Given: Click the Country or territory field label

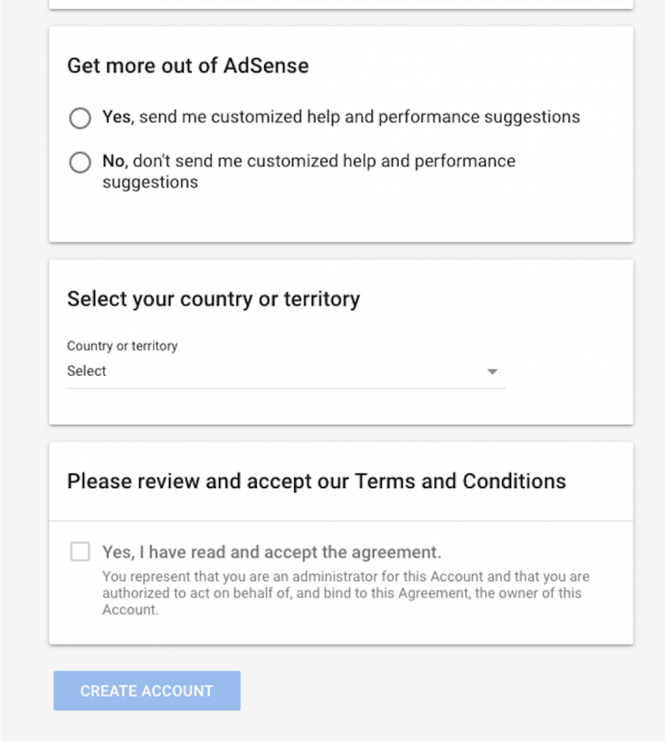Looking at the screenshot, I should [122, 346].
